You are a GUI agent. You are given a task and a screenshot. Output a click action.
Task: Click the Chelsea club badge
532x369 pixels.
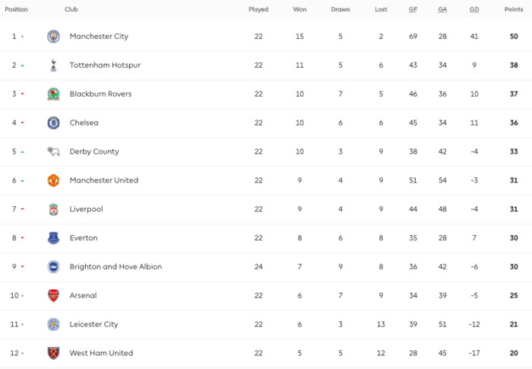point(53,122)
